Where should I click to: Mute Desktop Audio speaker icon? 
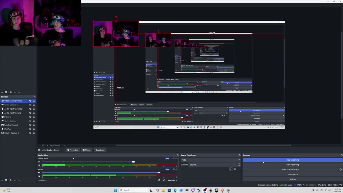coord(39,162)
